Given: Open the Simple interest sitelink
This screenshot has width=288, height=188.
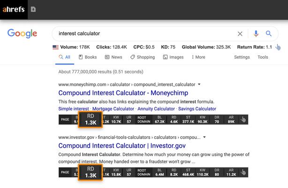Looking at the screenshot, I should [x=74, y=109].
